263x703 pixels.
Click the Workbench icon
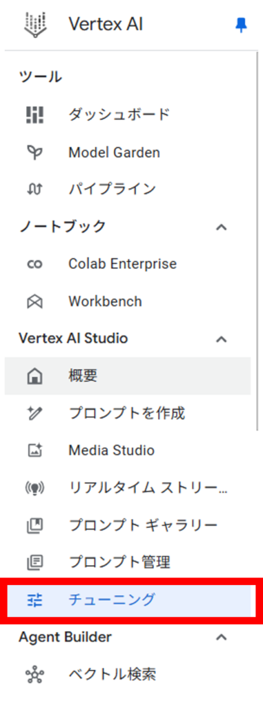click(34, 302)
